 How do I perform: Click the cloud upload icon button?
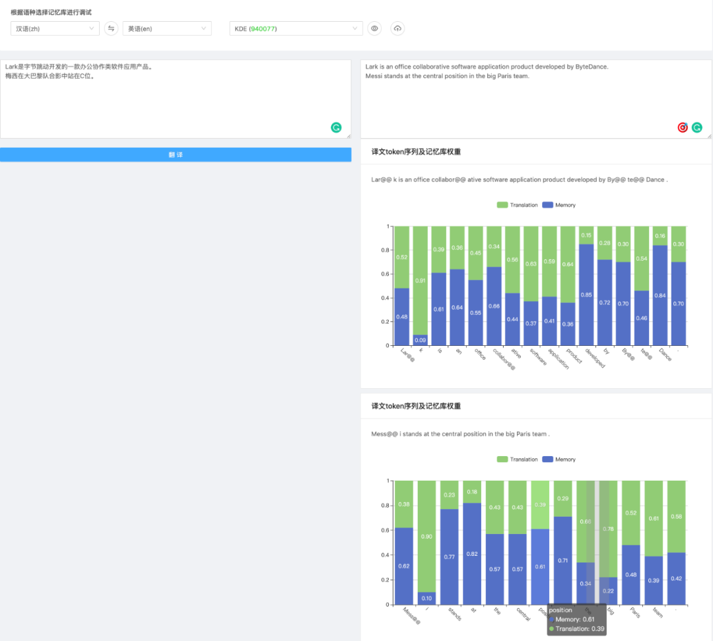tap(397, 28)
